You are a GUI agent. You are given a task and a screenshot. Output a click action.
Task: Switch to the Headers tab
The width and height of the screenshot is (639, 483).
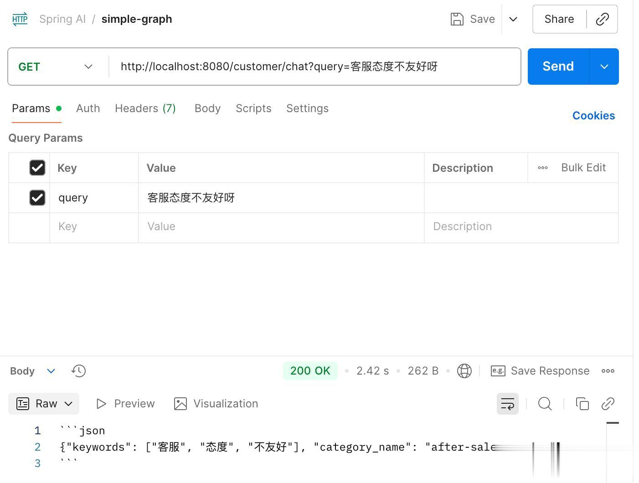click(145, 108)
